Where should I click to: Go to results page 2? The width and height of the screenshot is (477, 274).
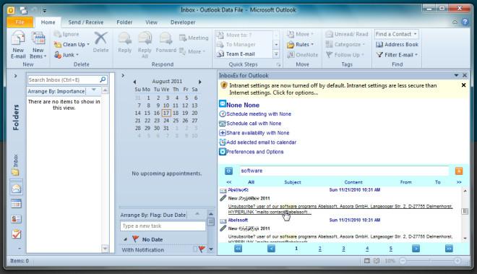pos(319,249)
